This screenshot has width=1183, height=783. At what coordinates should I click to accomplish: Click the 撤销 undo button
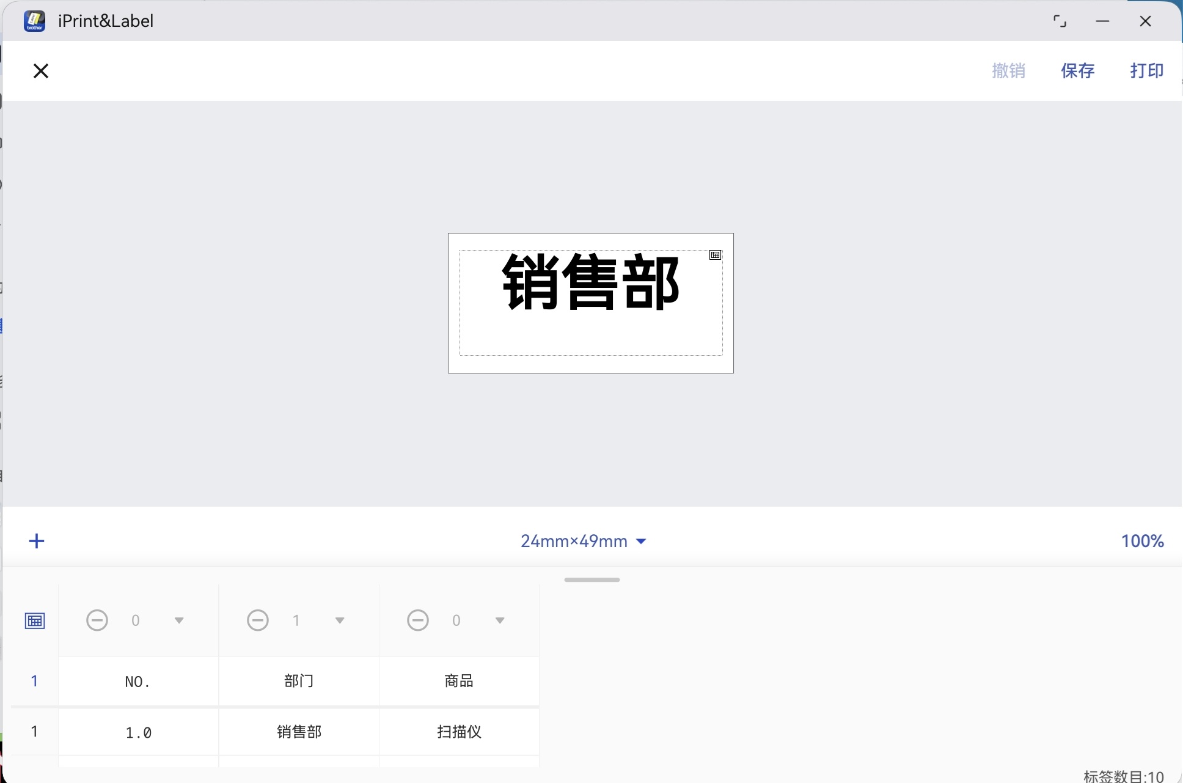1008,71
